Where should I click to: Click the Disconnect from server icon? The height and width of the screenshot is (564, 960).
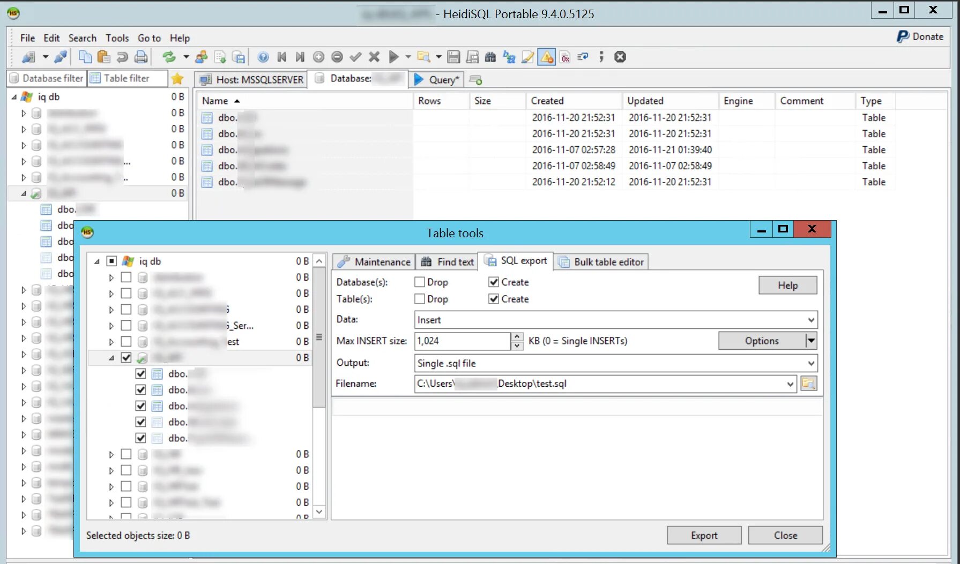pyautogui.click(x=61, y=57)
